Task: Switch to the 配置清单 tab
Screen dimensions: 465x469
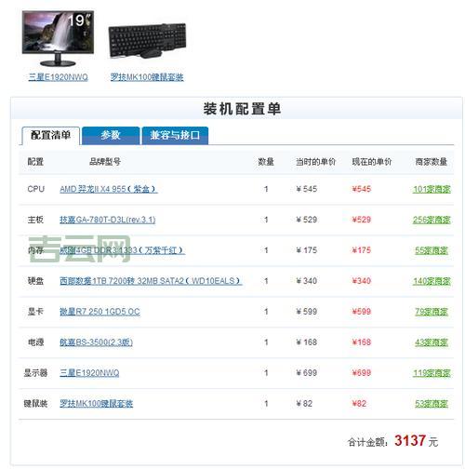Action: (x=51, y=135)
